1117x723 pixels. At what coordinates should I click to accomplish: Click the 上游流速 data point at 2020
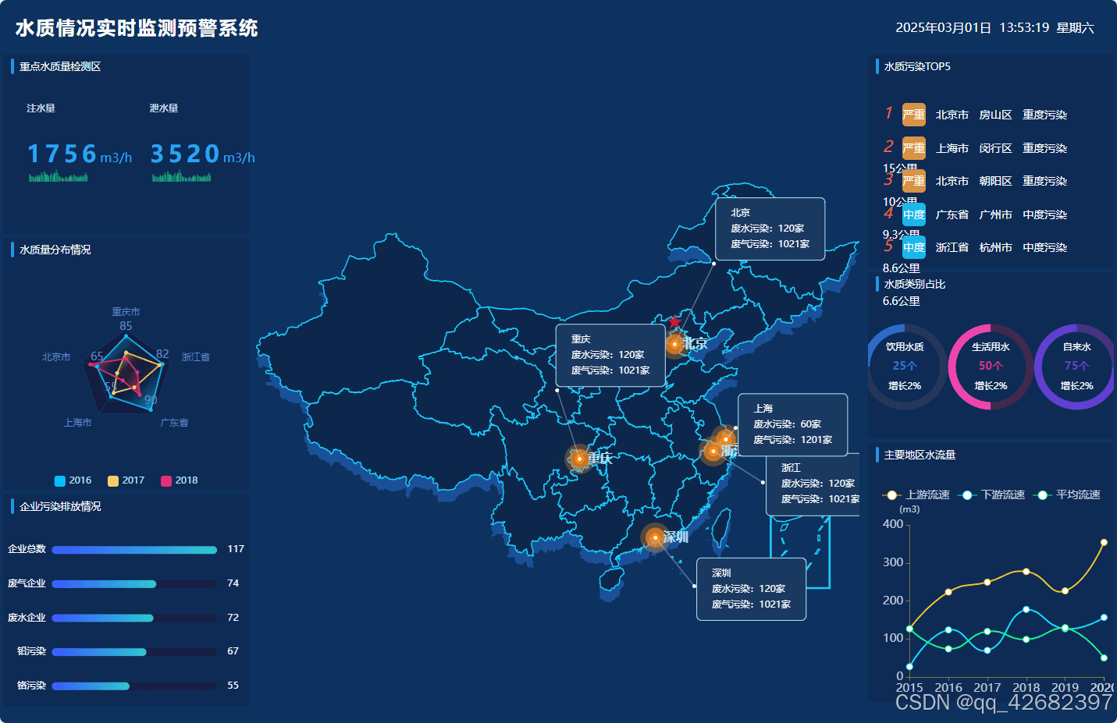1104,542
